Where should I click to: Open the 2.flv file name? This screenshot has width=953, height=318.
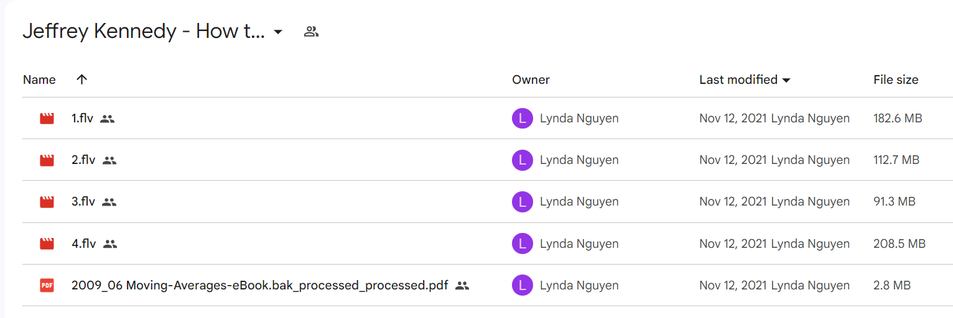click(83, 160)
